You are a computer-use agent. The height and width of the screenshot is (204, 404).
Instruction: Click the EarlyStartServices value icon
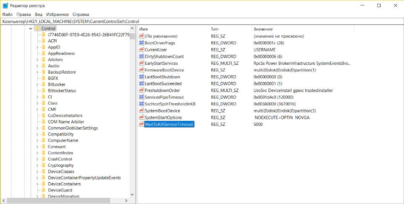tap(141, 63)
